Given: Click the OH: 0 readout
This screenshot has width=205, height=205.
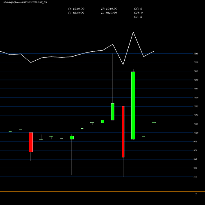Looking at the screenshot, I should 138,13.
